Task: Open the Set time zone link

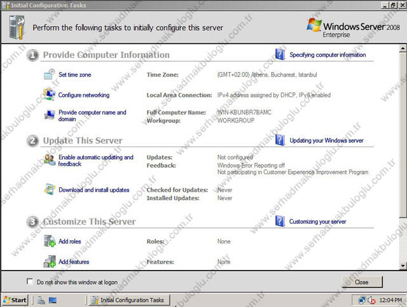Action: pos(75,75)
